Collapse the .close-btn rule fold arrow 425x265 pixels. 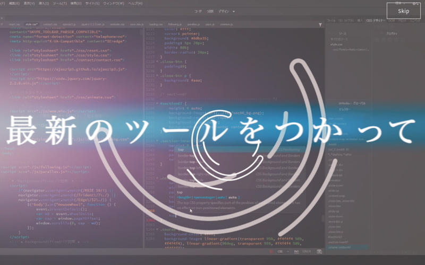click(157, 61)
